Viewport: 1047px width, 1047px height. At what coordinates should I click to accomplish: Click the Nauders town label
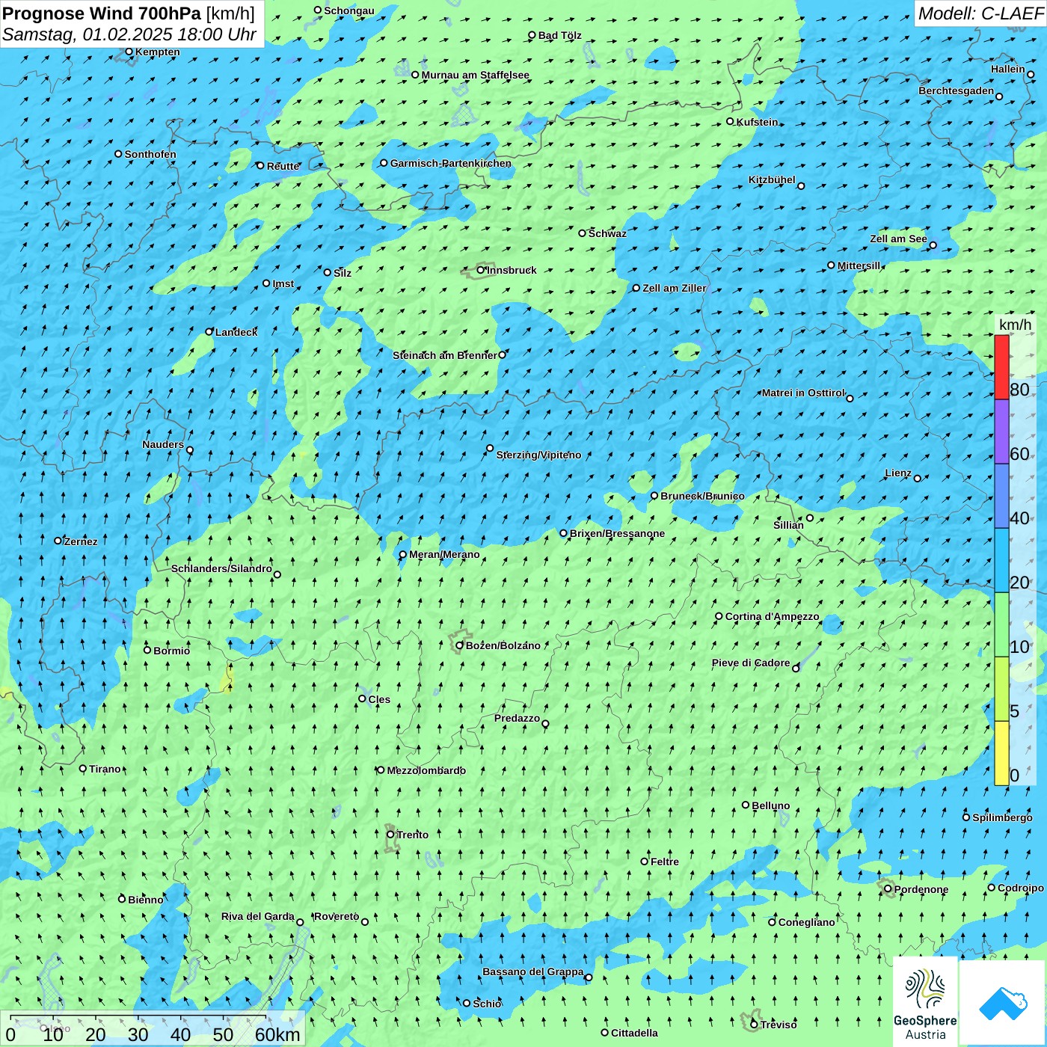tap(163, 444)
